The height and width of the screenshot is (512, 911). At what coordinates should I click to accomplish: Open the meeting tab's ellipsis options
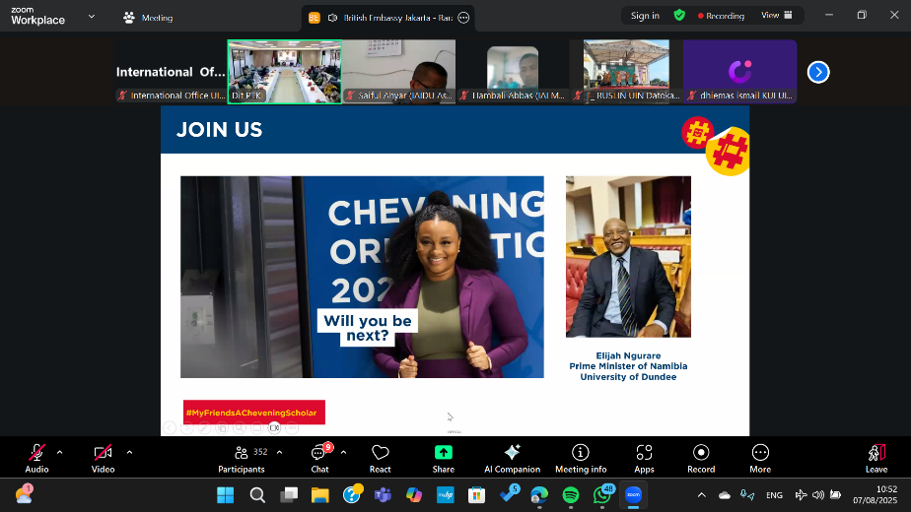point(463,18)
